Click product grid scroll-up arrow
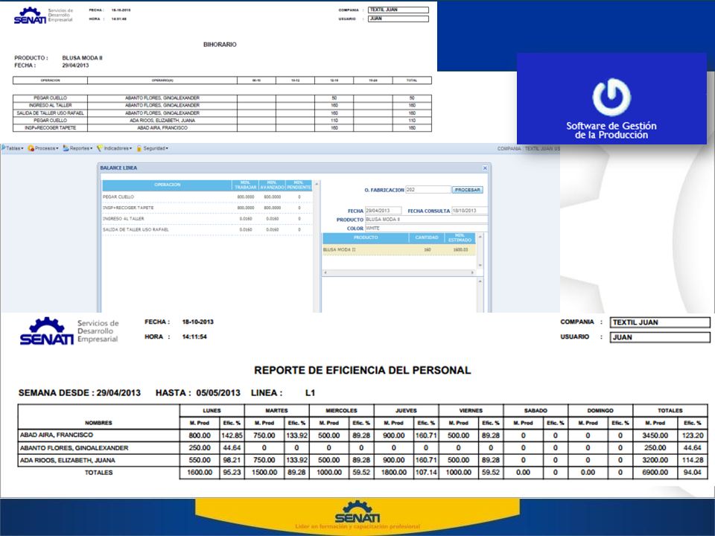 (480, 236)
